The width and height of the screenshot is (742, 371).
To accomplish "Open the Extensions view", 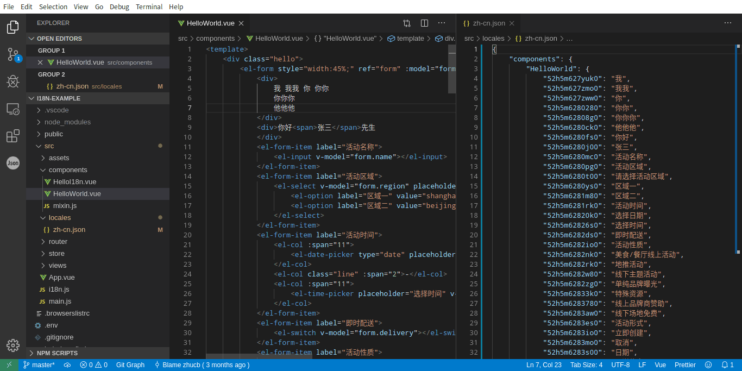I will (13, 136).
